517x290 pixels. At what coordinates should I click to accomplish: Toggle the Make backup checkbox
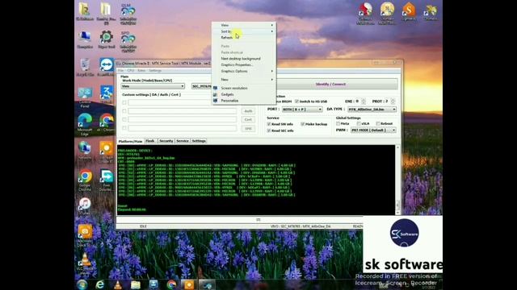[x=302, y=124]
